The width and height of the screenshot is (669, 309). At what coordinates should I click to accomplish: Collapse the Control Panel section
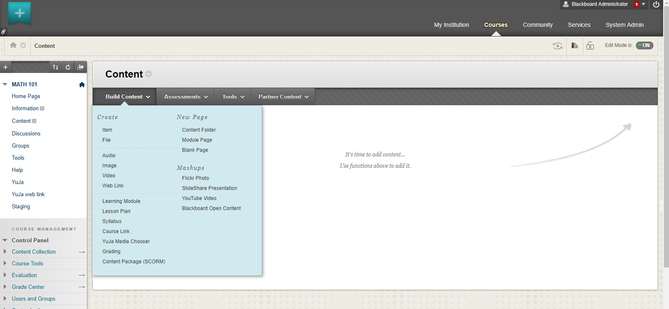click(5, 240)
